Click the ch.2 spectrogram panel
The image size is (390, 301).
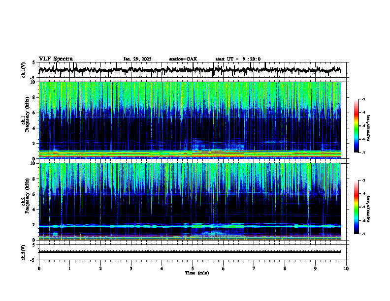click(190, 202)
